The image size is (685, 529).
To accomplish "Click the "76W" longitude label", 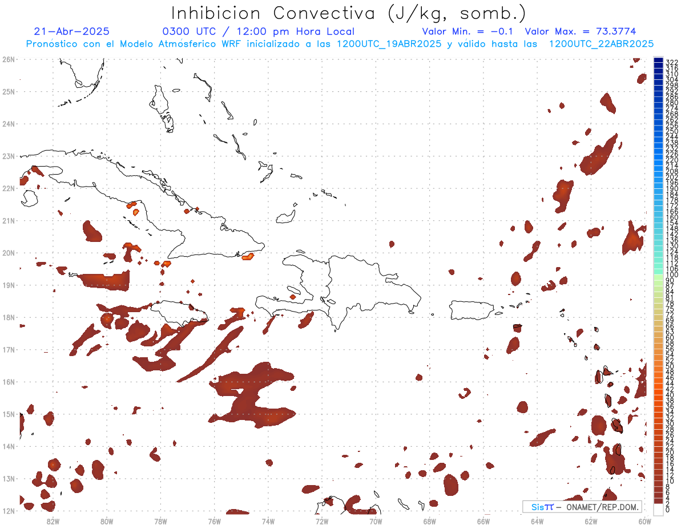I will pos(215,521).
